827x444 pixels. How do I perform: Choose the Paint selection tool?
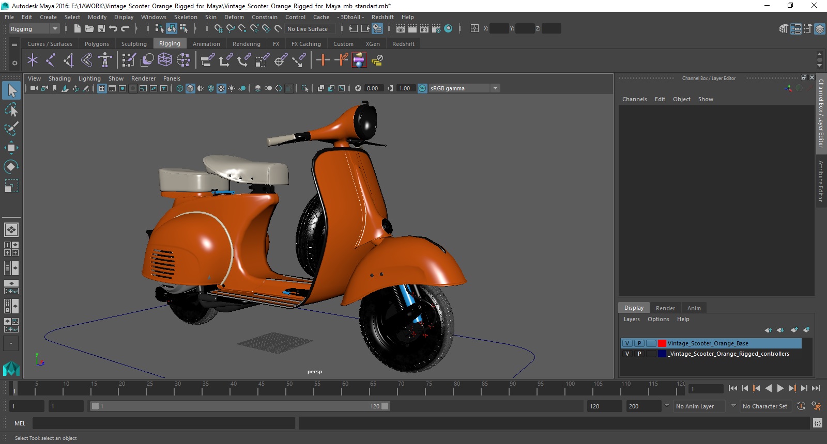pos(11,129)
